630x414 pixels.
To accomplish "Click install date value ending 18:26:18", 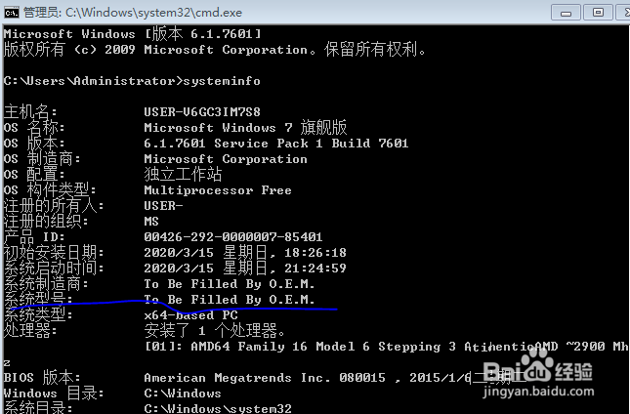I will pyautogui.click(x=245, y=253).
